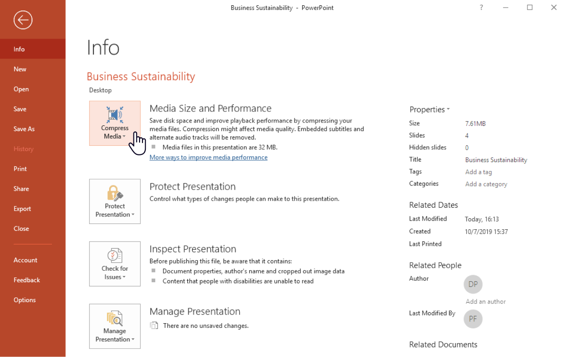Click the Last Modified Today, 16:13 value
This screenshot has height=357, width=566.
coord(482,219)
